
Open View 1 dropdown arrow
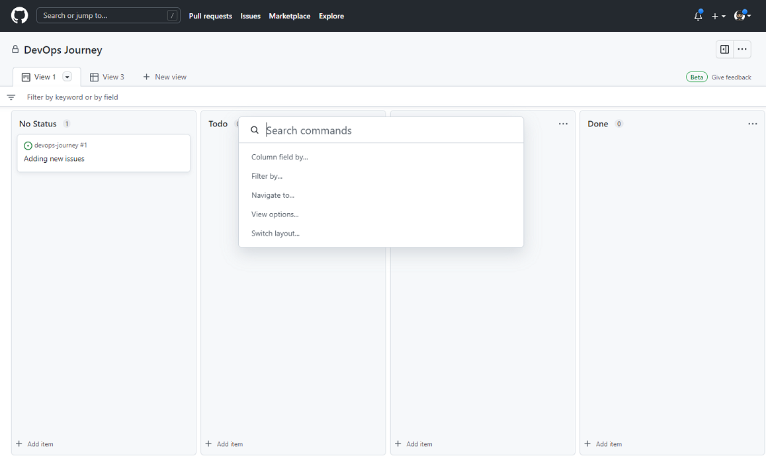[67, 77]
